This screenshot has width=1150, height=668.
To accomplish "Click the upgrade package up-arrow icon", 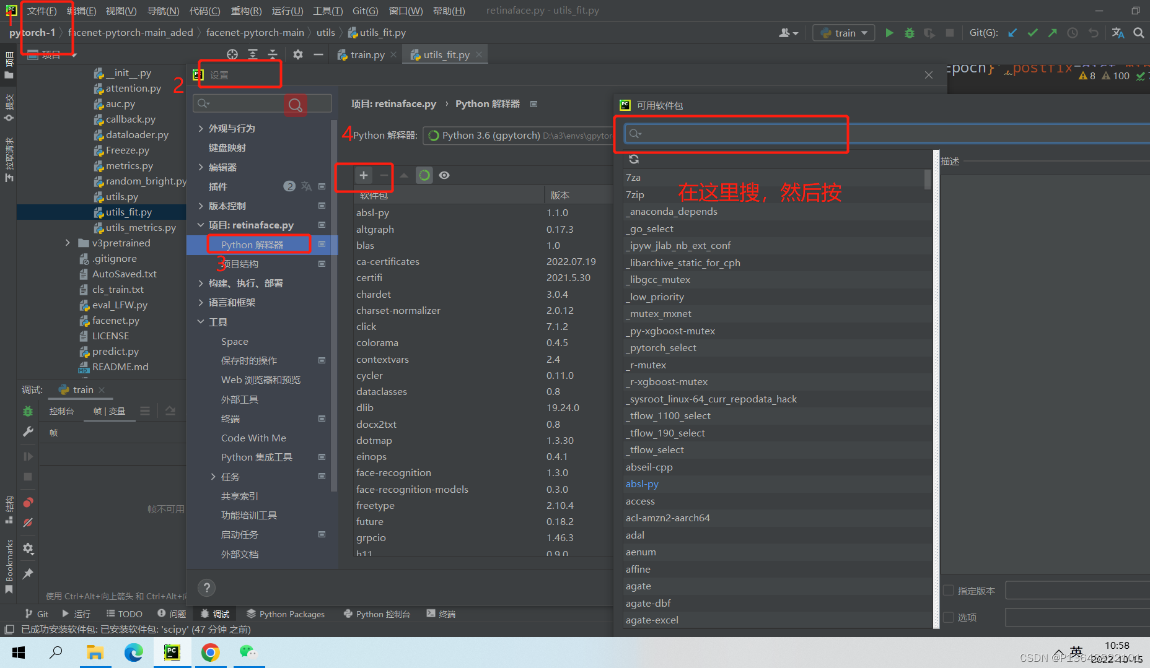I will [404, 175].
